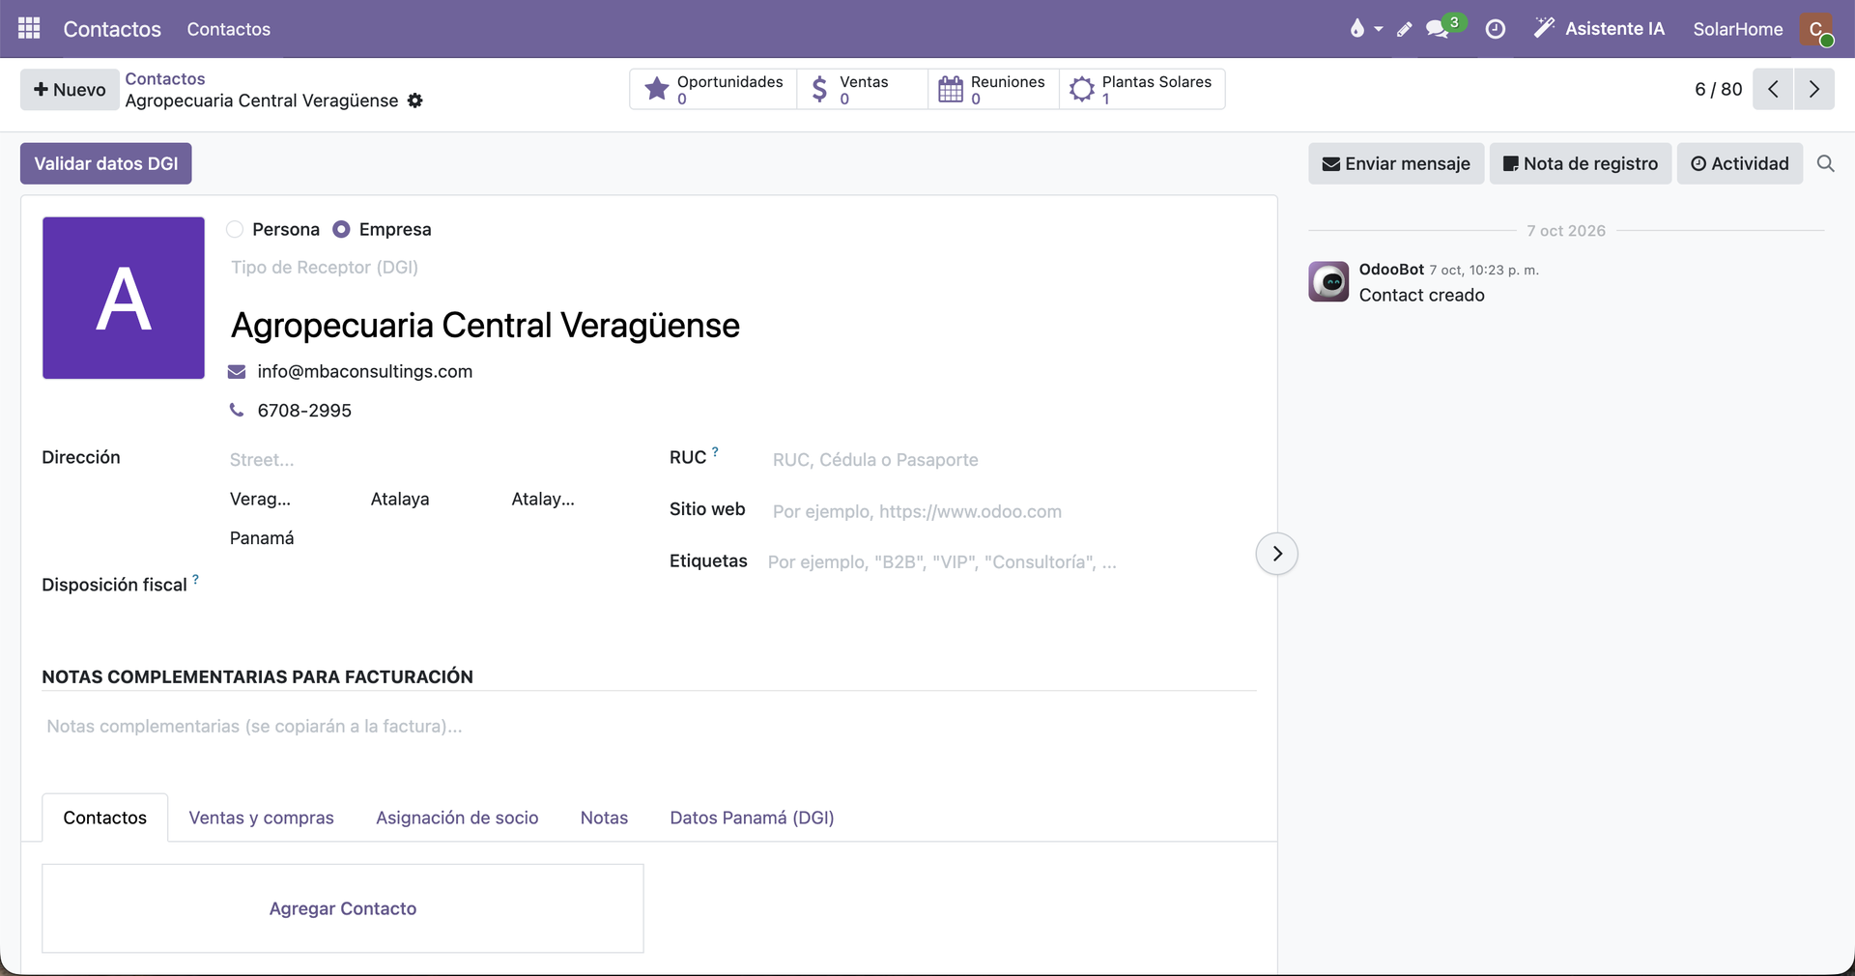Click the Nuevo button
1855x976 pixels.
click(x=69, y=90)
